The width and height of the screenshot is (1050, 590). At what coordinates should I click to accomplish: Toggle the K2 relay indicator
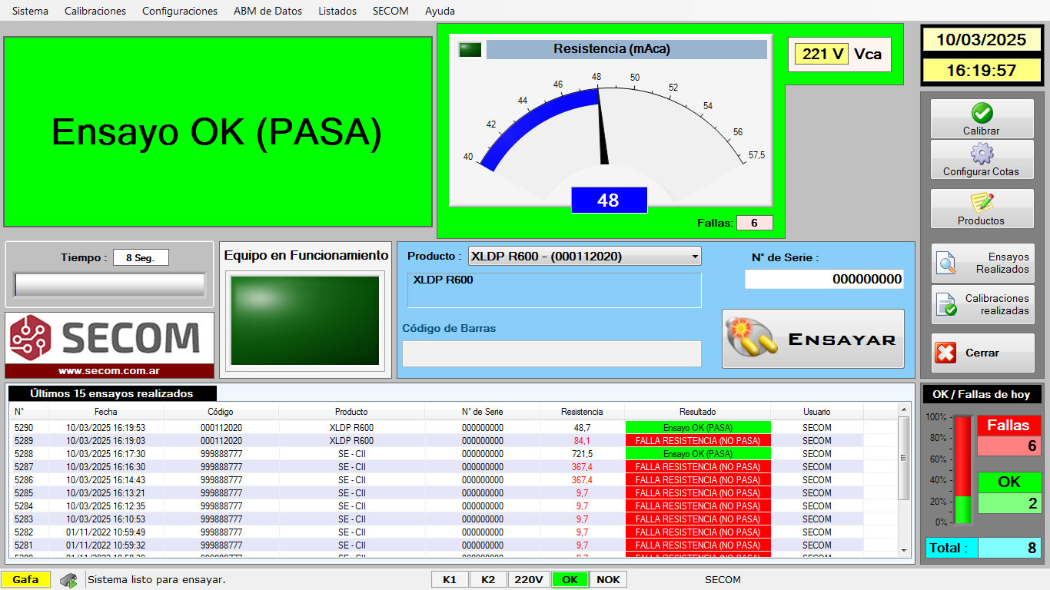point(488,579)
